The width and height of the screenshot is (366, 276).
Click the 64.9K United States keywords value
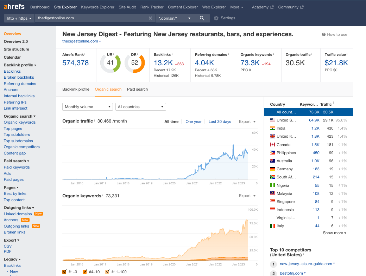314,120
